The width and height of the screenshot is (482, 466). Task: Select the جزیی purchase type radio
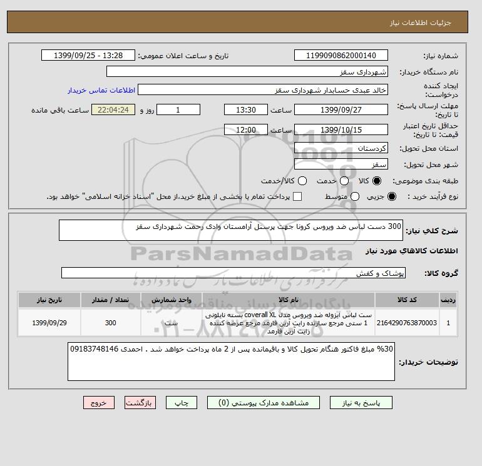[x=392, y=196]
